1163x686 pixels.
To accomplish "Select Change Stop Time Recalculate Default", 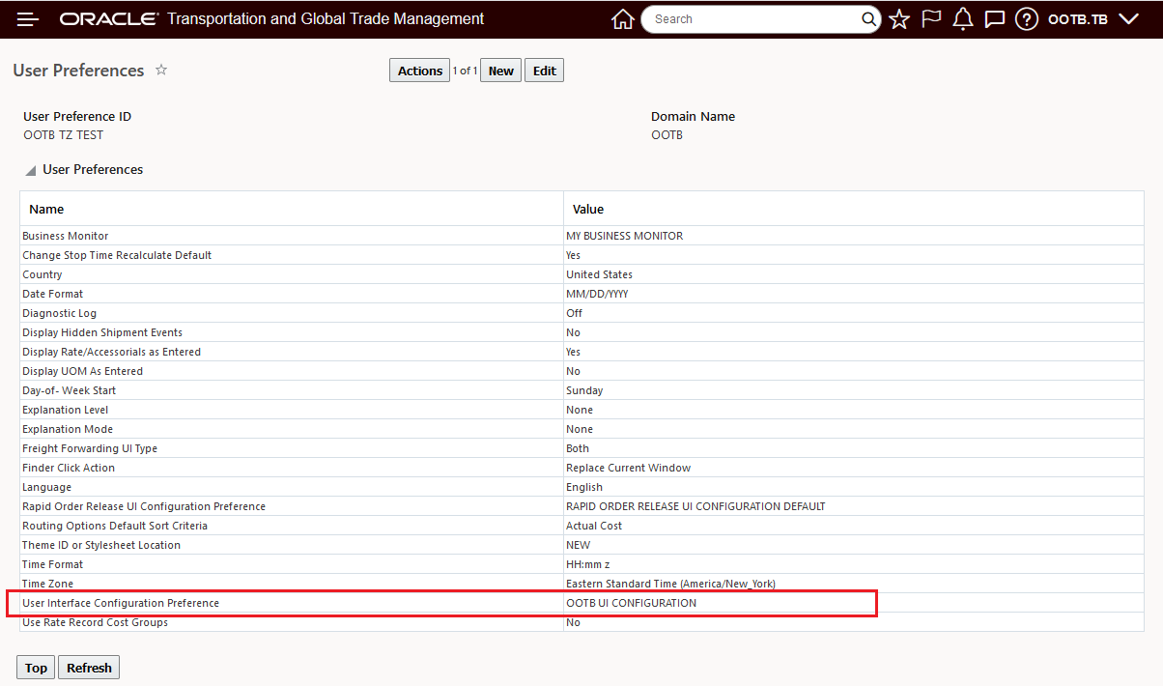I will (x=117, y=255).
